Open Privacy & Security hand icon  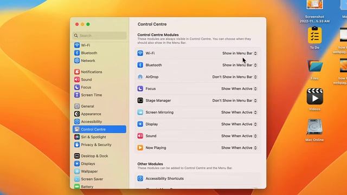[x=77, y=145]
